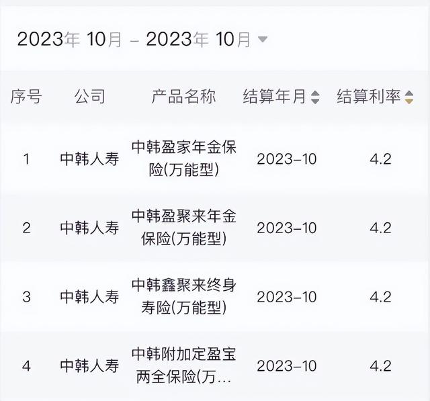Click the 结算利率 header label

tap(368, 97)
